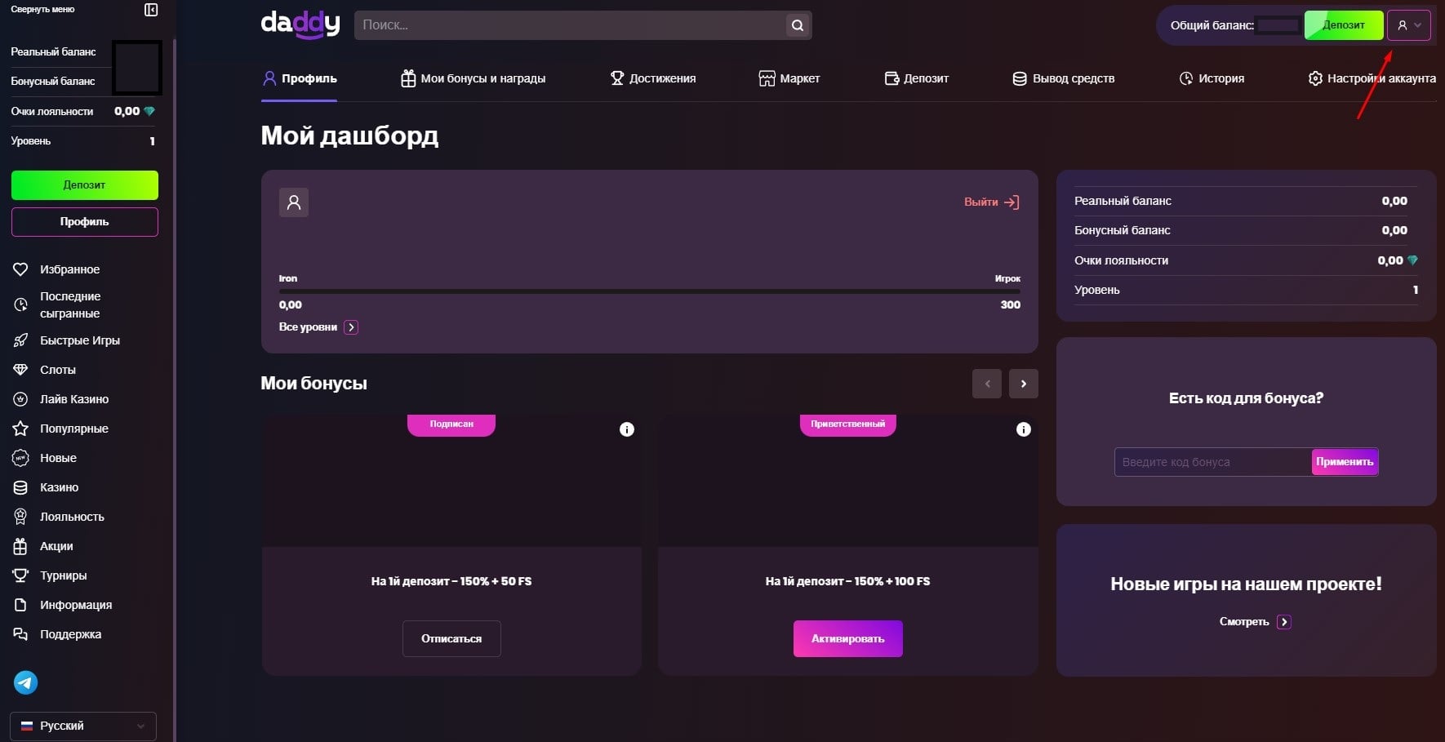This screenshot has height=742, width=1445.
Task: Open Live Casino in sidebar
Action: click(73, 399)
